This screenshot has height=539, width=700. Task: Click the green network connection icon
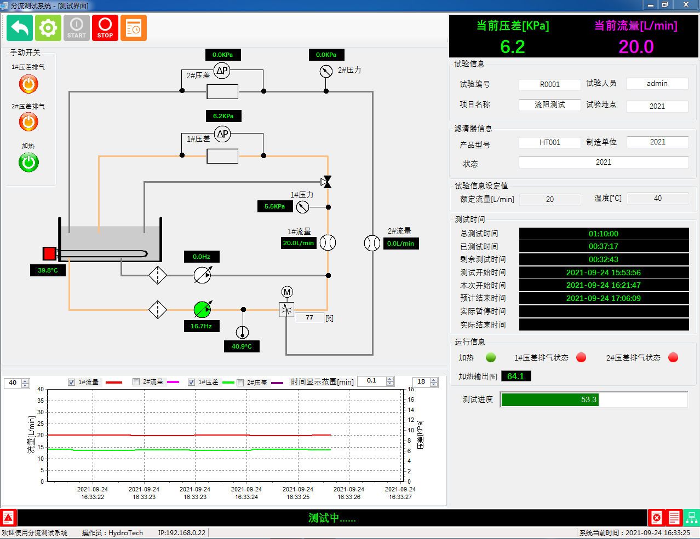pyautogui.click(x=691, y=518)
